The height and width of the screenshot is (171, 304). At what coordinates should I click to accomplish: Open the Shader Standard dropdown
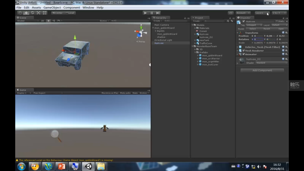point(271,63)
